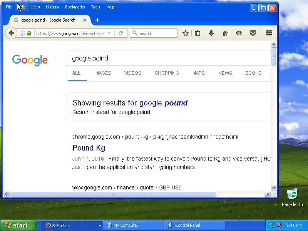This screenshot has width=308, height=231.
Task: Click the horizontal scrollbar left arrow
Action: pos(6,194)
